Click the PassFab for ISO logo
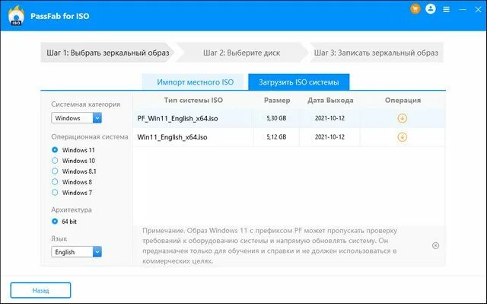The height and width of the screenshot is (304, 487). coord(16,15)
